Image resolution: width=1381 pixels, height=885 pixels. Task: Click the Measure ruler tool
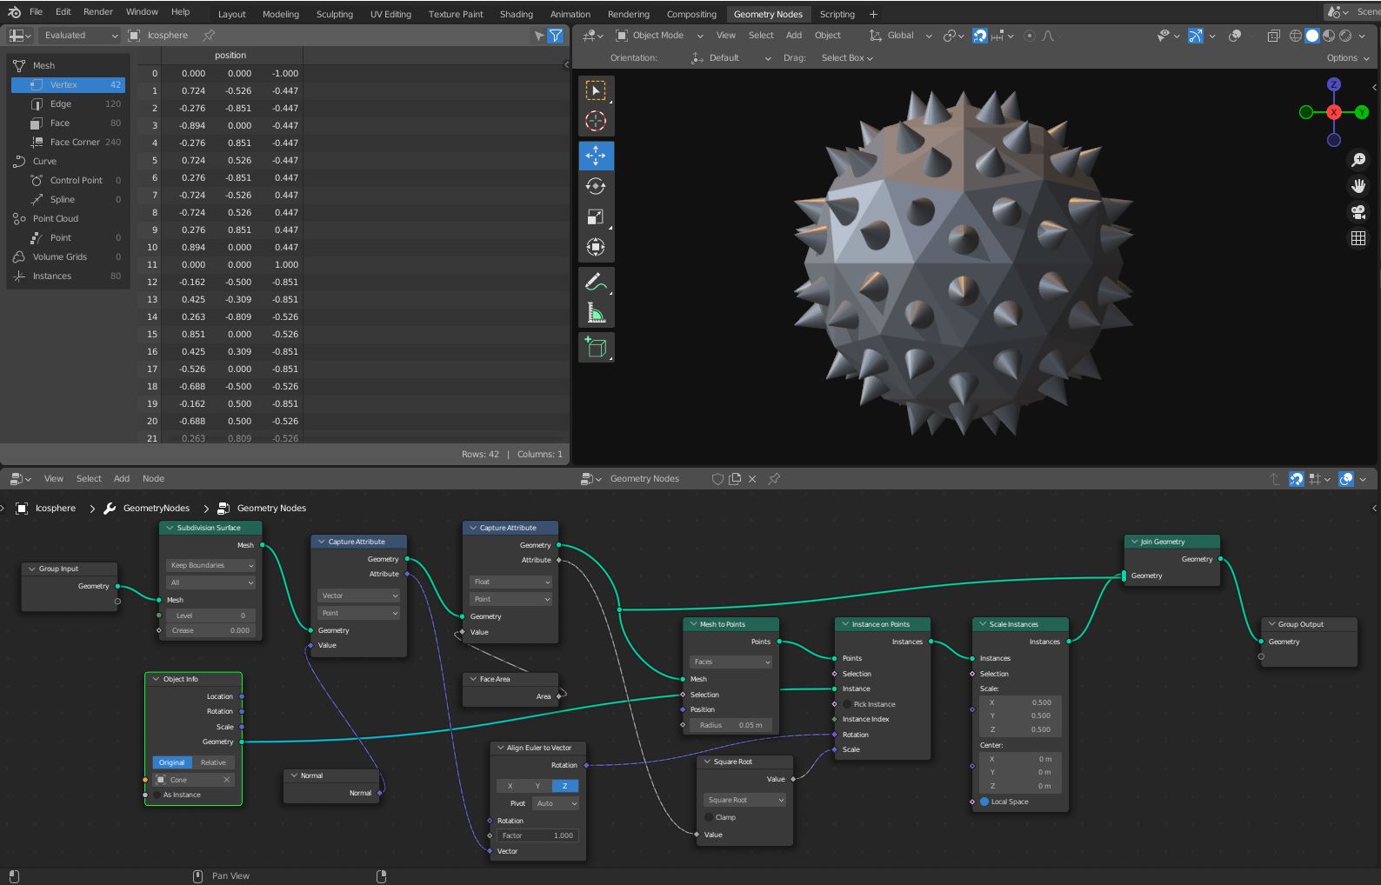pyautogui.click(x=596, y=313)
